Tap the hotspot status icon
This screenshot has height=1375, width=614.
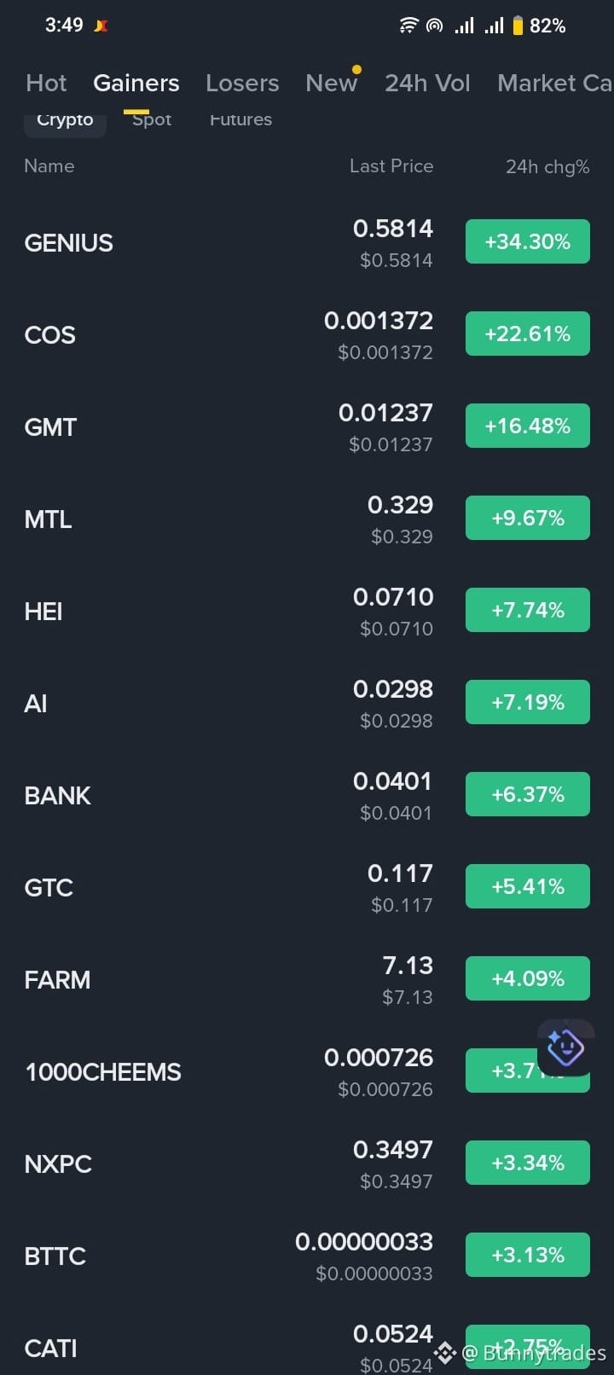coord(435,26)
